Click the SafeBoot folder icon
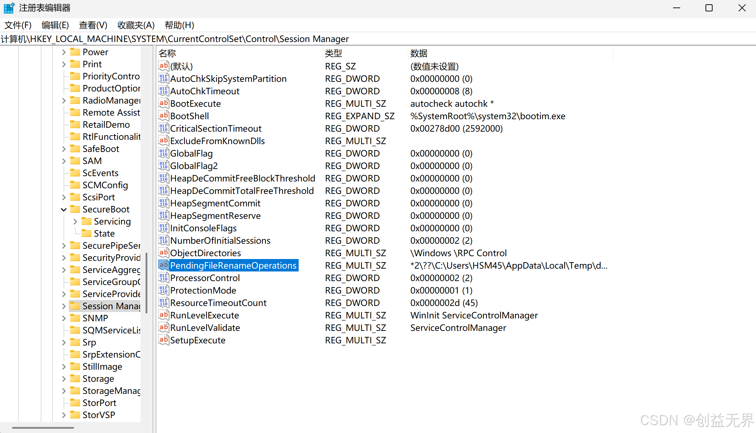The image size is (756, 433). coord(75,149)
